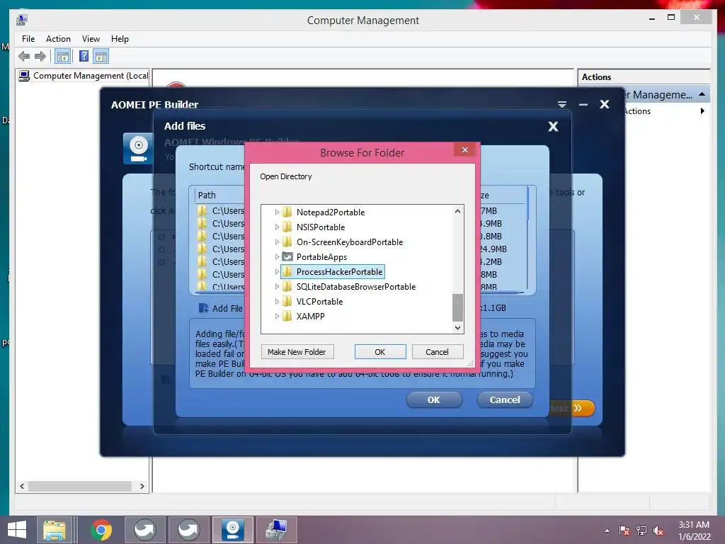
Task: Expand More Actions submenu arrow
Action: pos(702,111)
